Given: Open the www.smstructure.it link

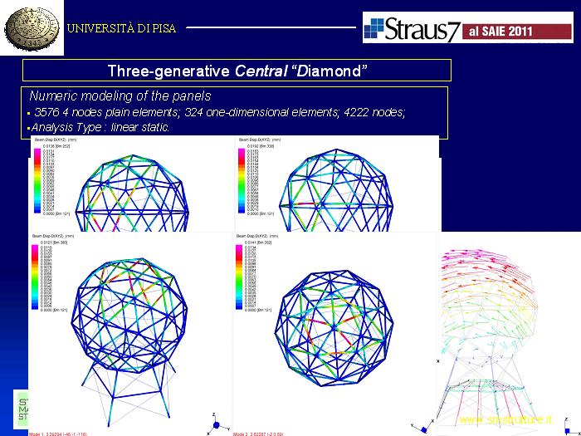Looking at the screenshot, I should pos(505,420).
